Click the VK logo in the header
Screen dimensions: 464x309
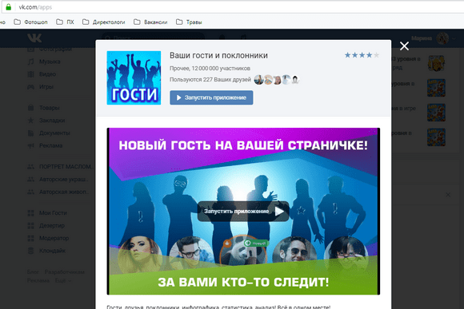coord(34,38)
